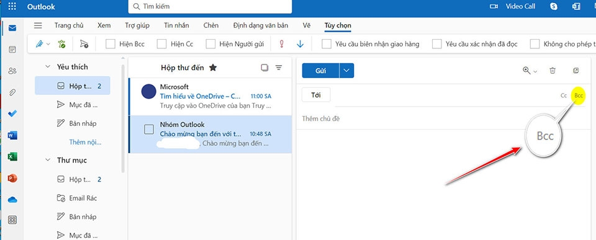Select the Nhóm Outlook message checkbox
Viewport: 596px width, 240px height.
[x=148, y=130]
